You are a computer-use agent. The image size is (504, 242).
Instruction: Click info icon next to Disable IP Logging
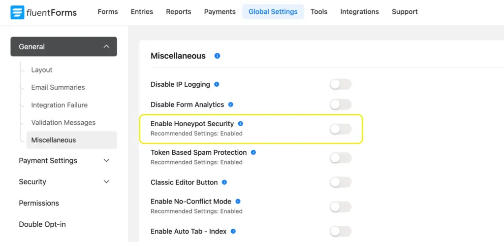tap(217, 84)
